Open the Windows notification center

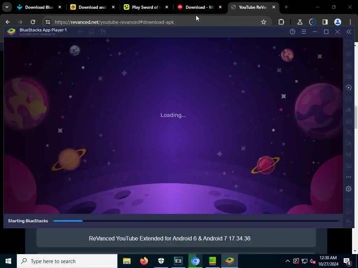[347, 261]
